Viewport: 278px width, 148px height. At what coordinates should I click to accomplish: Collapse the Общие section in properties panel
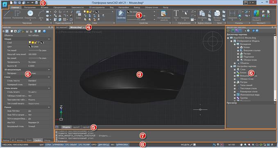(x=49, y=39)
